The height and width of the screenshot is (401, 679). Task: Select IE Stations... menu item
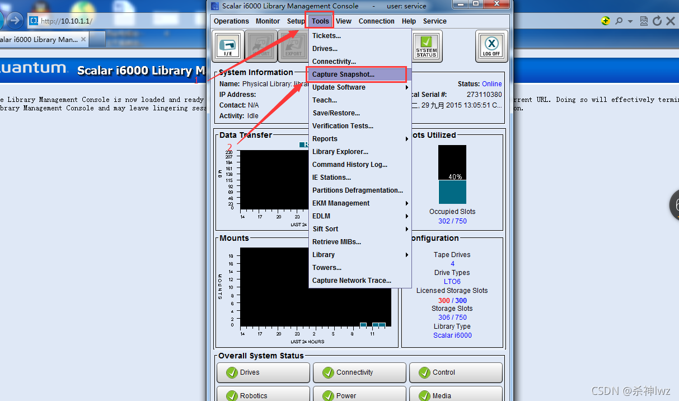360,178
